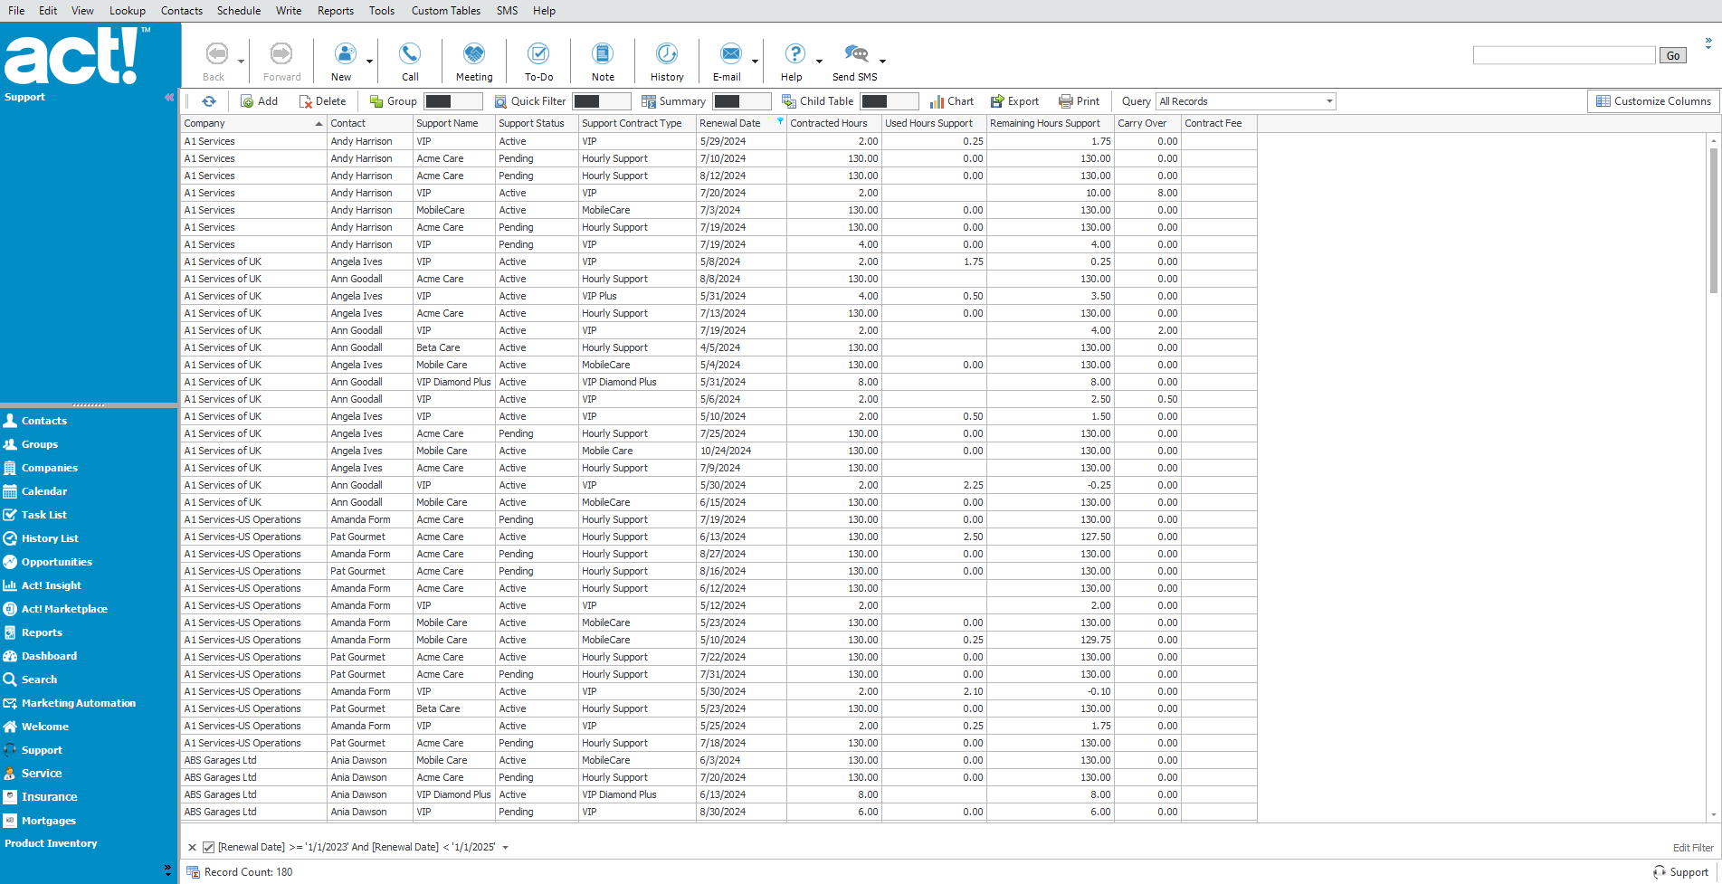Click the Forward navigation icon

281,53
